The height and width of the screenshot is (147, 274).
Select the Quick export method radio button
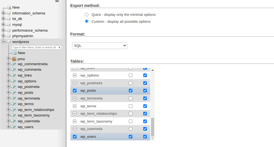point(87,15)
